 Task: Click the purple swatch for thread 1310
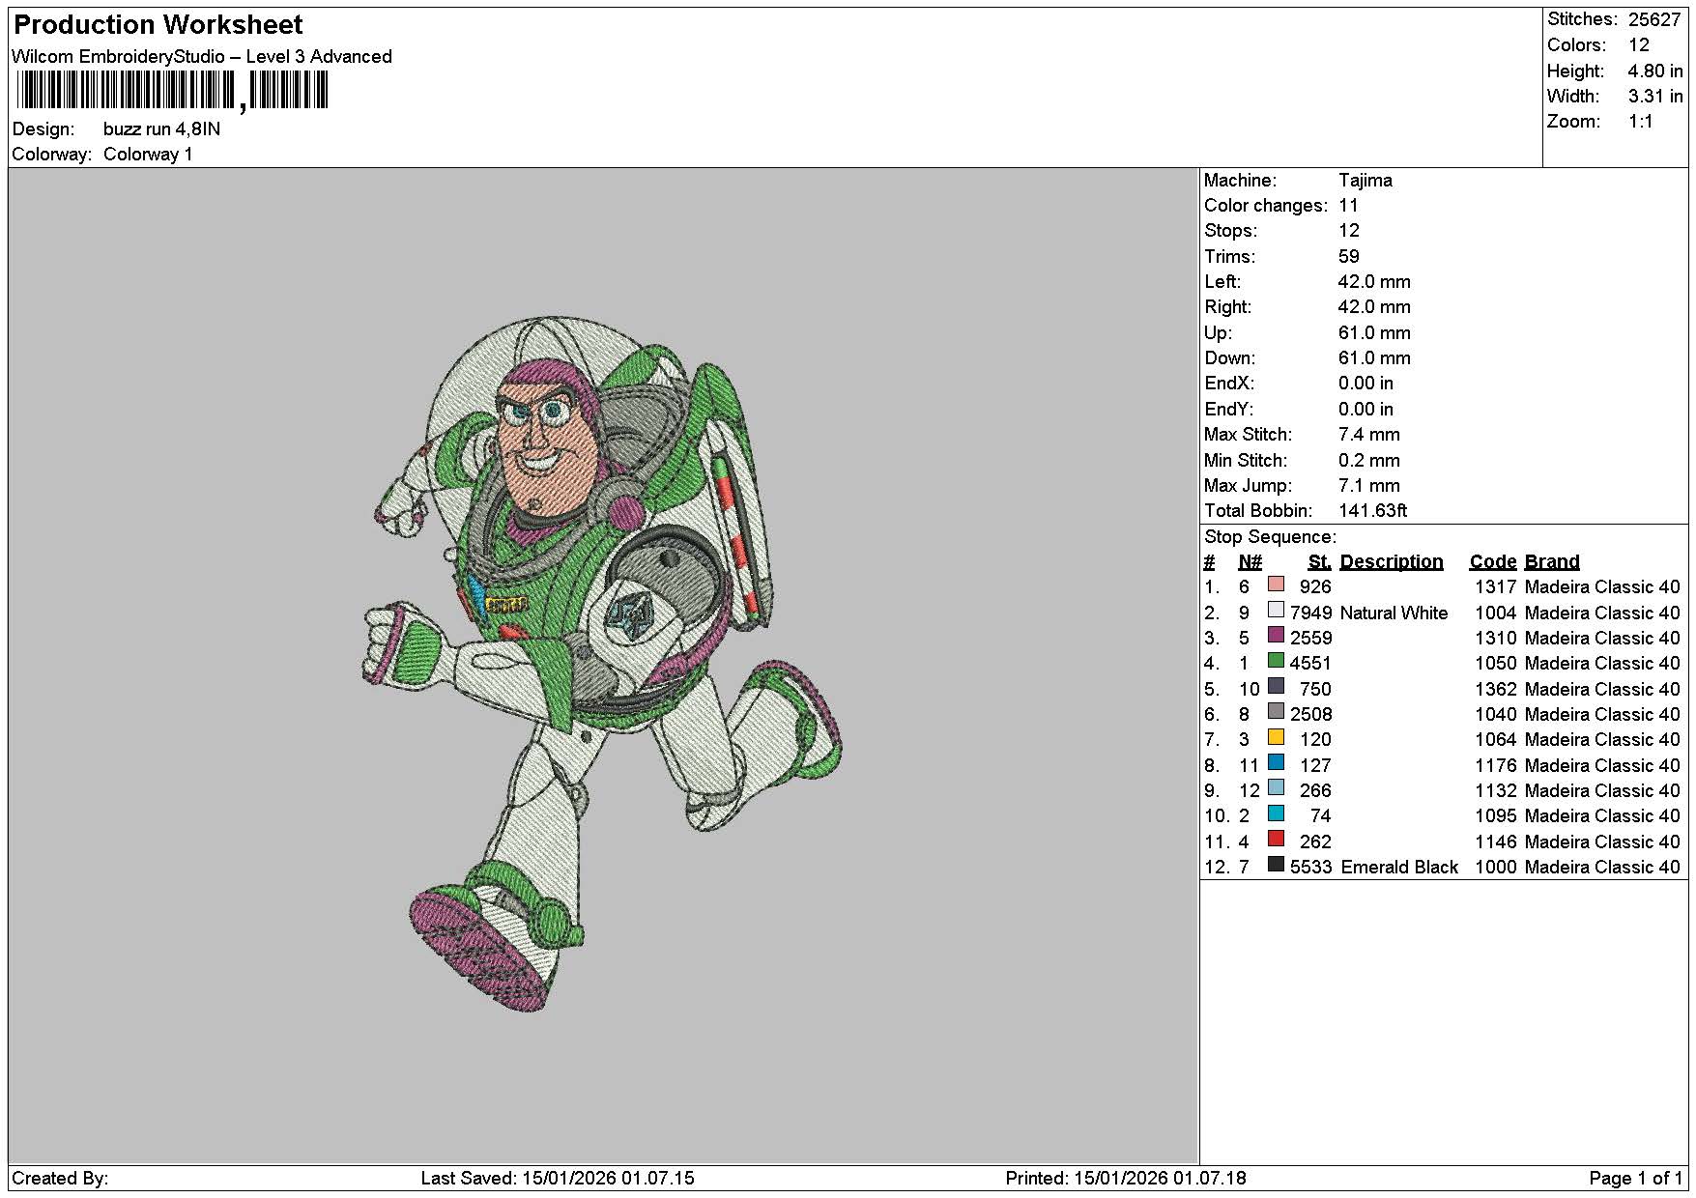(1276, 635)
